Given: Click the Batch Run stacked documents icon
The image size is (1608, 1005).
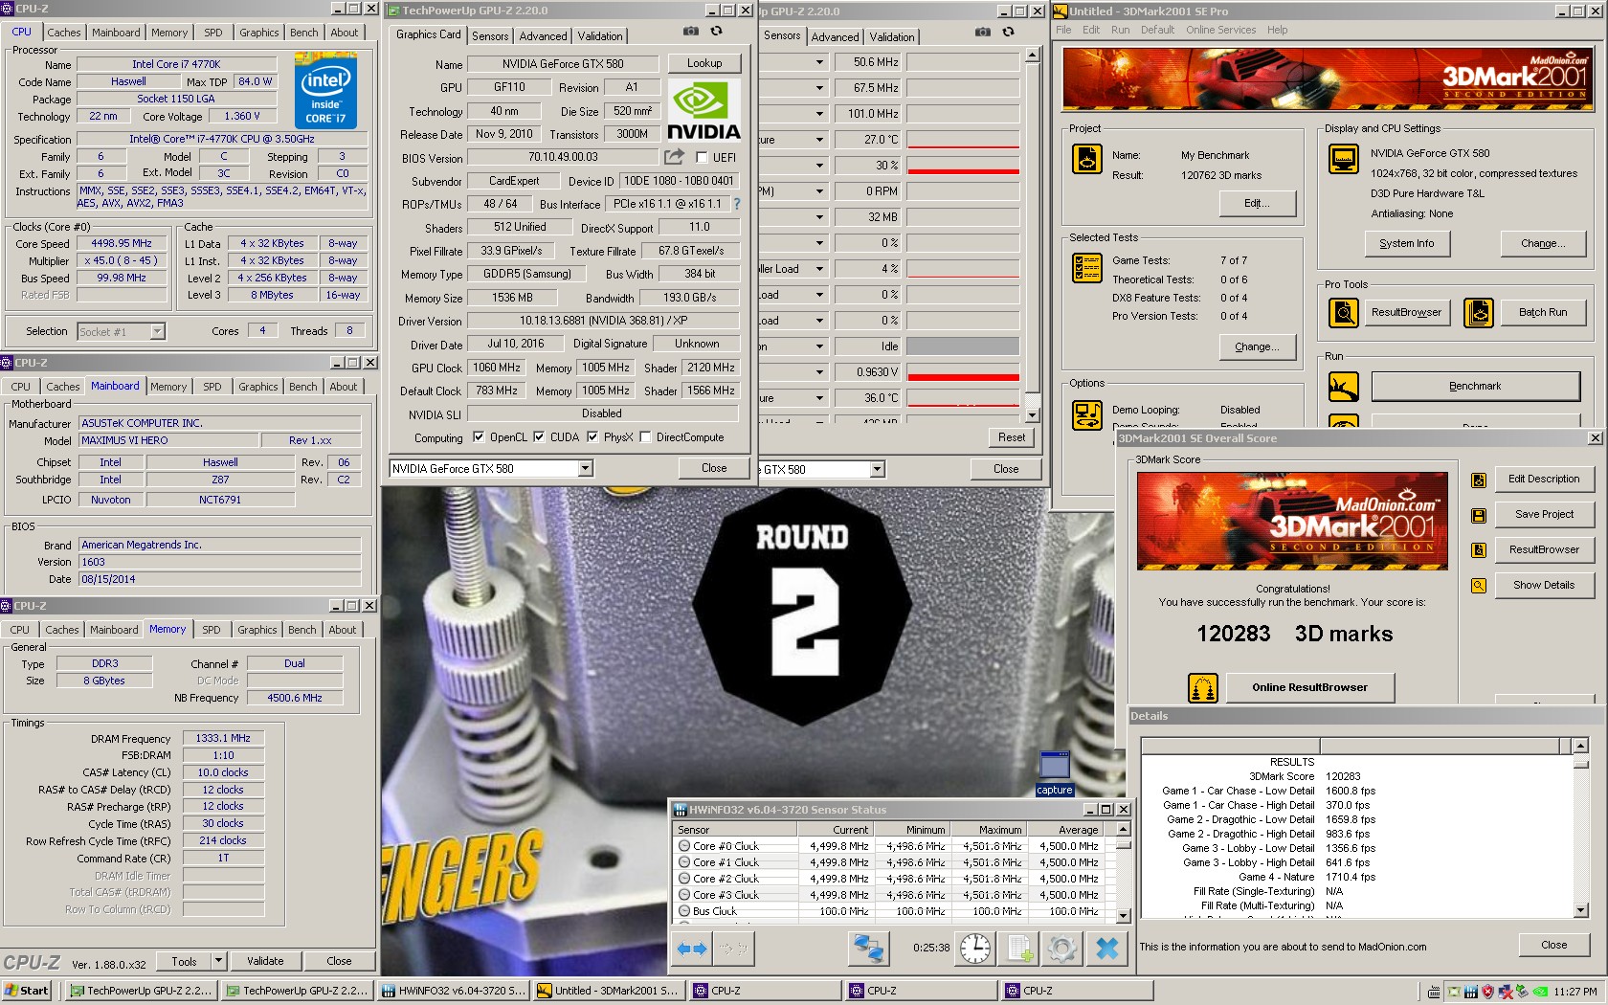Looking at the screenshot, I should click(x=1479, y=313).
